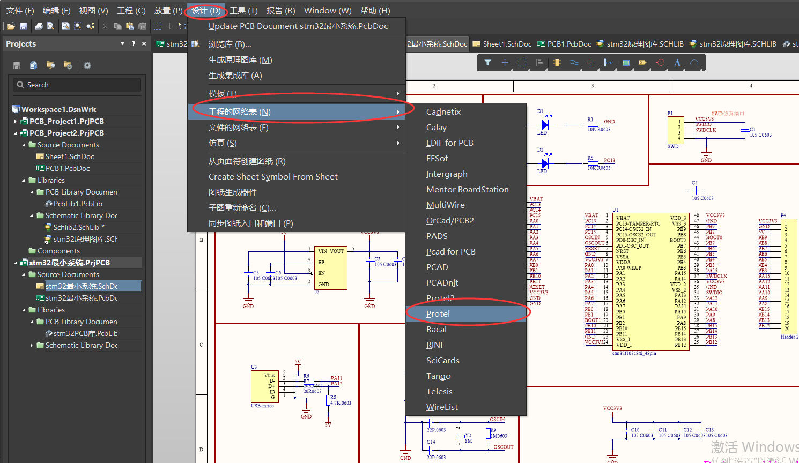Select the place part tool

pos(557,63)
